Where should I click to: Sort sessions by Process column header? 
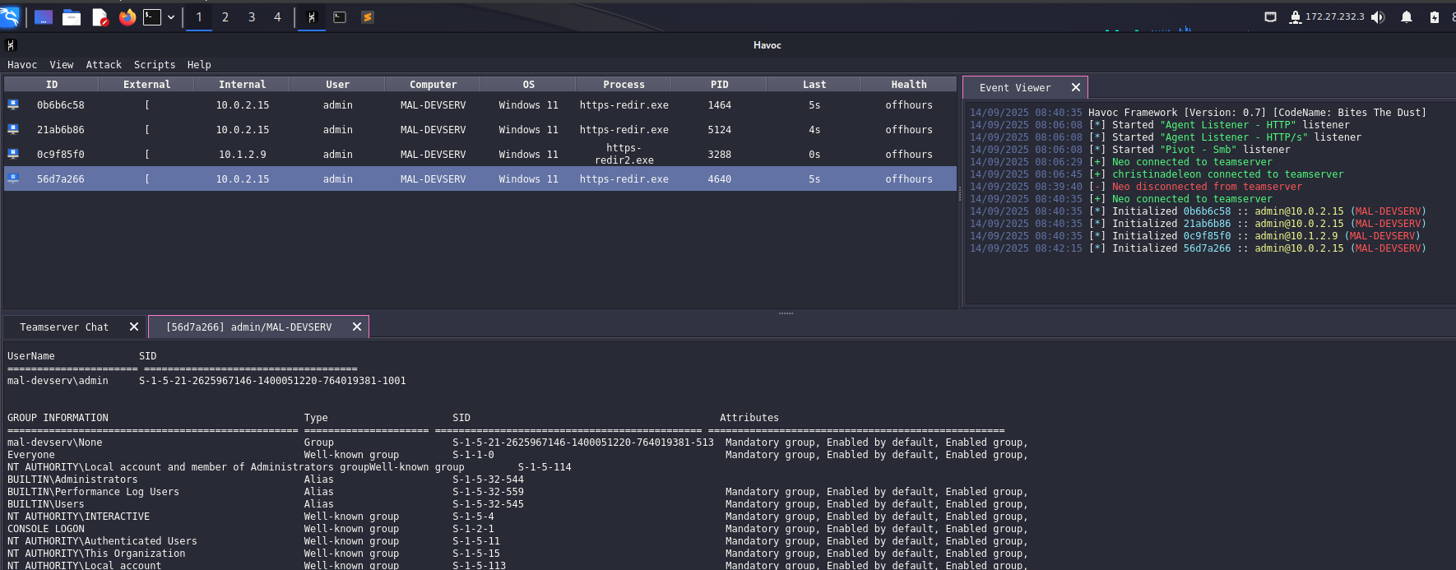coord(624,85)
